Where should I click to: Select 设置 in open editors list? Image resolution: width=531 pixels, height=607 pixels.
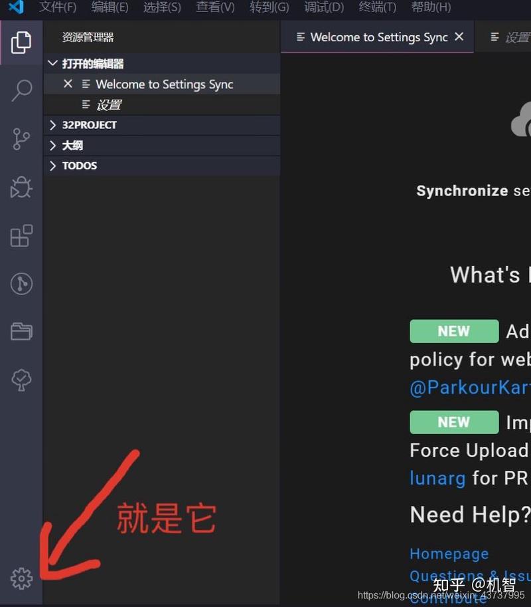[x=162, y=104]
